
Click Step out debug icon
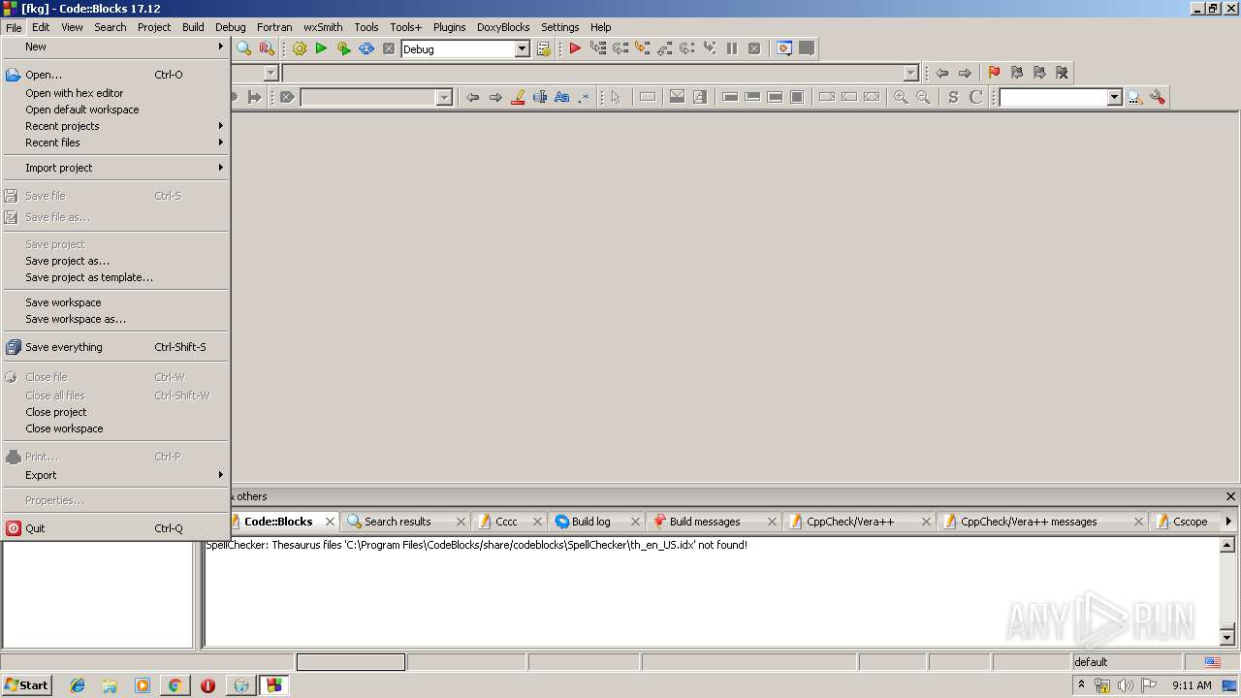(x=664, y=48)
